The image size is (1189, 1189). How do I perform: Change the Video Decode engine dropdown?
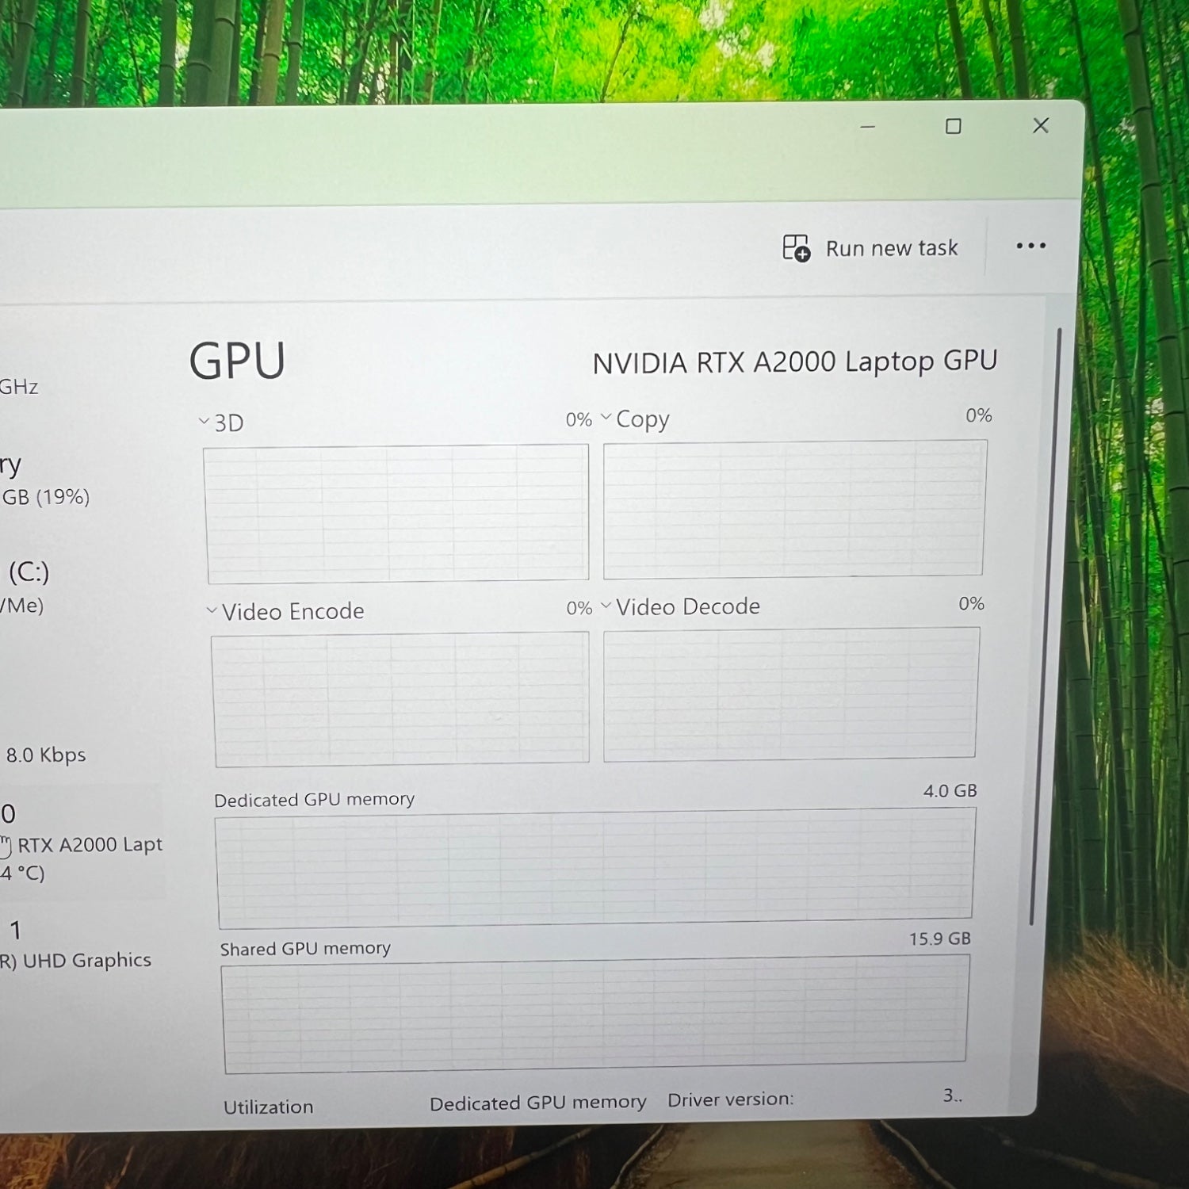(606, 606)
